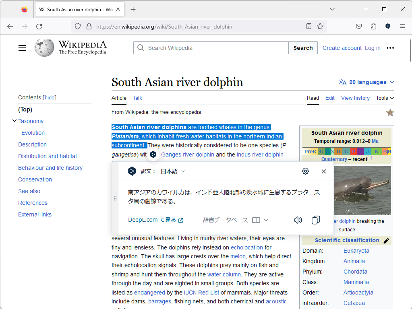412x309 pixels.
Task: Hide the Contents sidebar
Action: coord(49,97)
